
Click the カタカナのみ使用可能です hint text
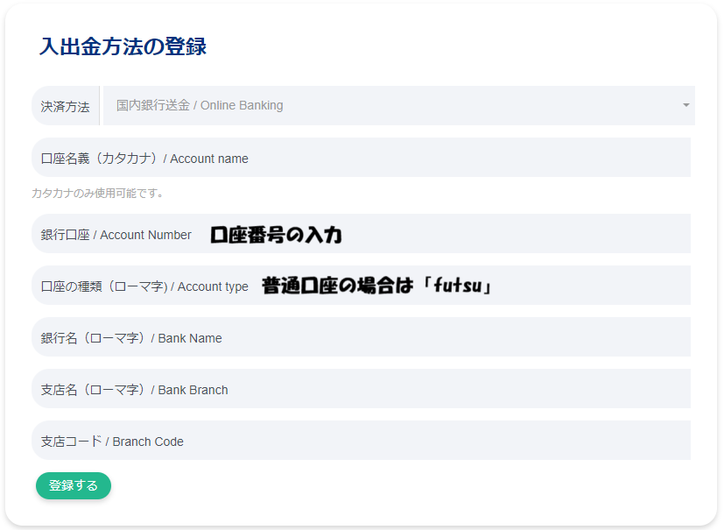pos(98,193)
